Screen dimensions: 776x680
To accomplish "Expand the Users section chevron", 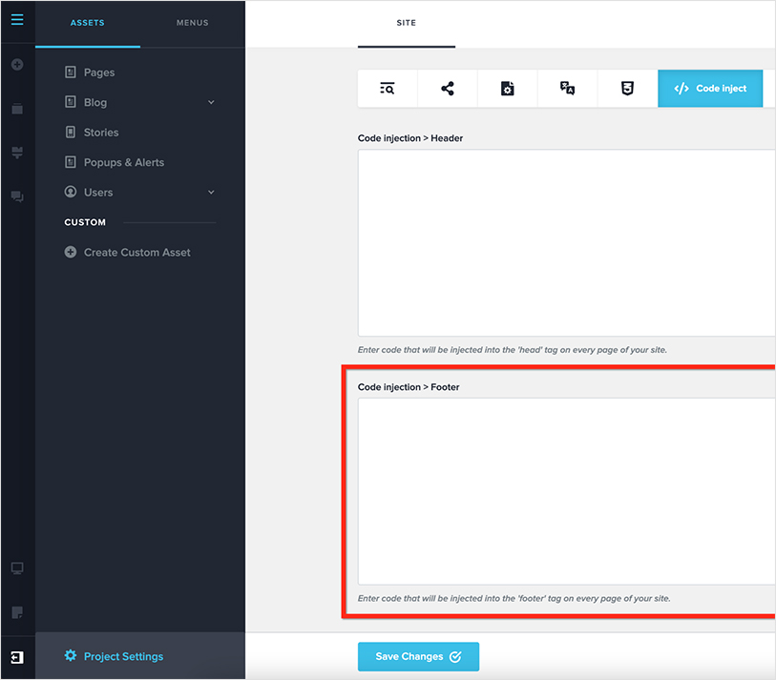I will 211,192.
